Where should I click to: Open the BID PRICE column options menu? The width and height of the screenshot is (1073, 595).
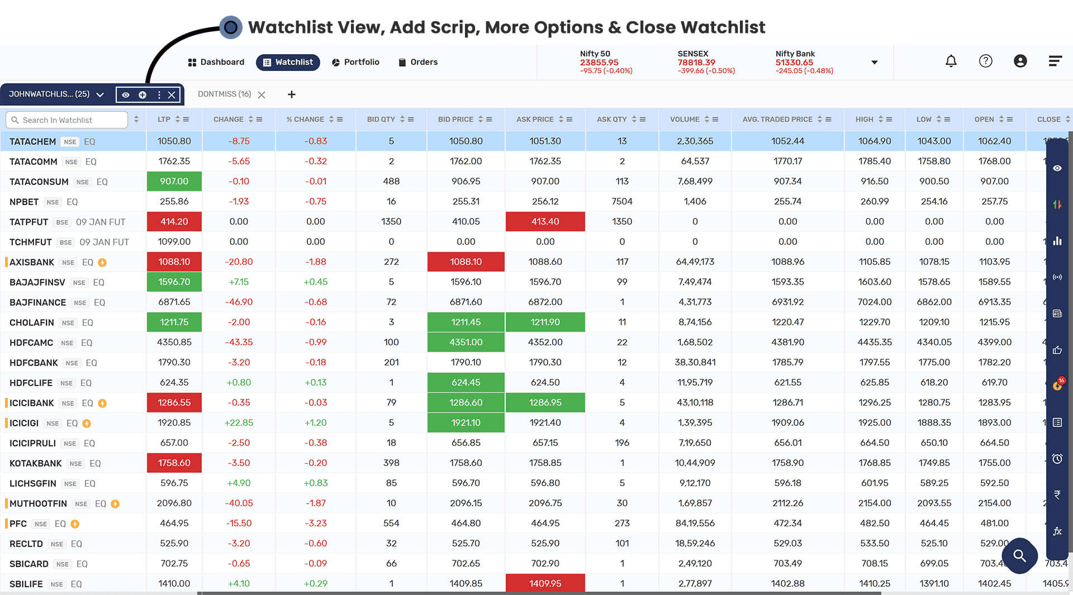click(489, 120)
